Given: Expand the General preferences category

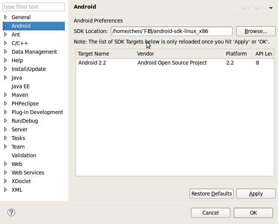Looking at the screenshot, I should click(6, 17).
